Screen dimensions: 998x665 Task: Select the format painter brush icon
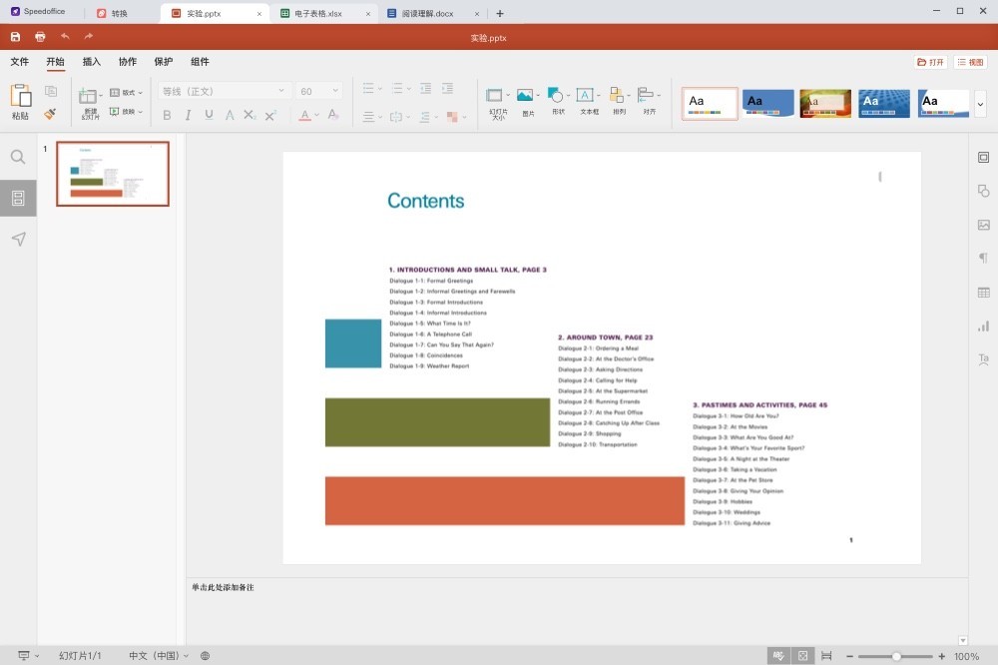[x=50, y=114]
